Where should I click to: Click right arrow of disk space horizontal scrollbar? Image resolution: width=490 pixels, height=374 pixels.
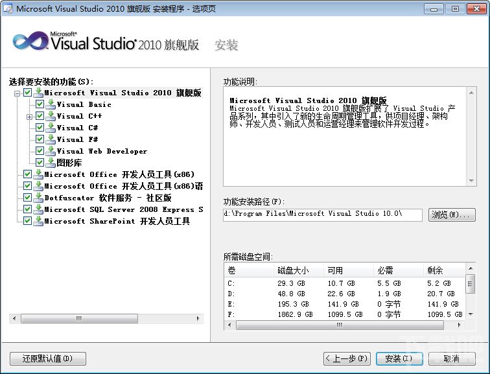459,325
